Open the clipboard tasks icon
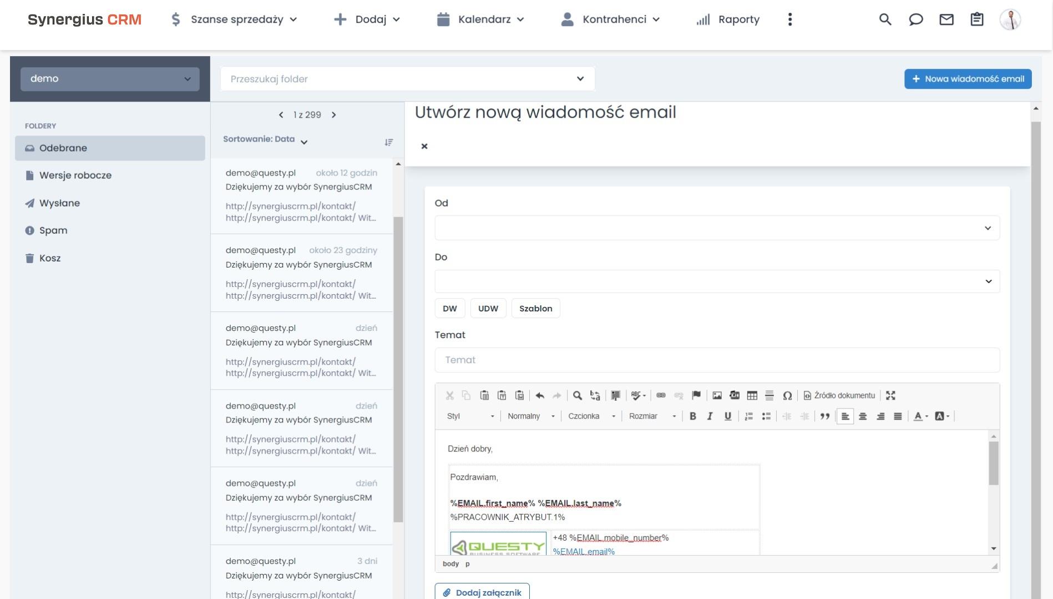 977,19
